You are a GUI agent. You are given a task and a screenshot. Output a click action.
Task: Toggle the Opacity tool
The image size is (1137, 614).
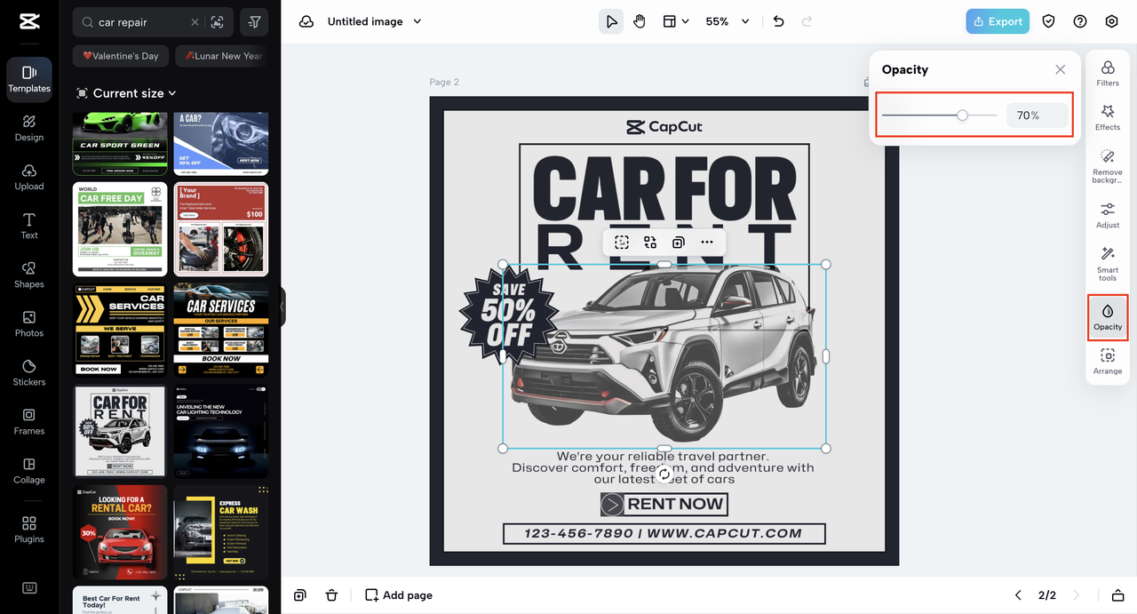(x=1108, y=318)
